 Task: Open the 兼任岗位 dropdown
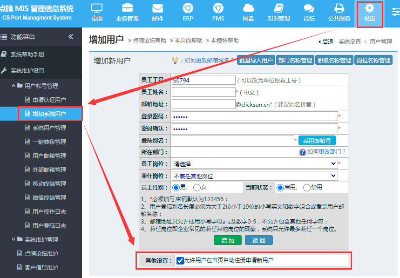255,176
